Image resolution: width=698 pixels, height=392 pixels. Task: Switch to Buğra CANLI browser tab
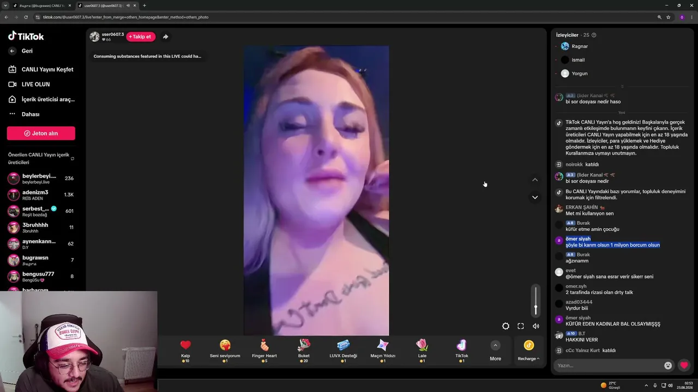pos(42,5)
